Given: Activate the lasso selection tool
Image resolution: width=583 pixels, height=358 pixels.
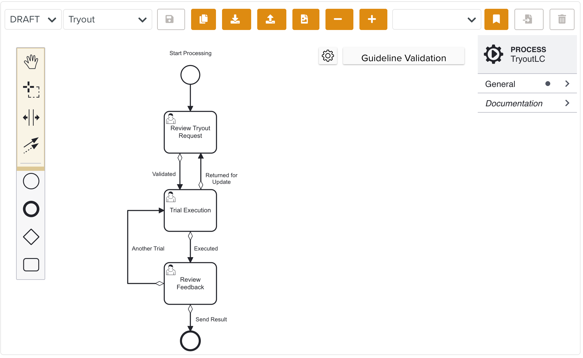Looking at the screenshot, I should coord(31,90).
